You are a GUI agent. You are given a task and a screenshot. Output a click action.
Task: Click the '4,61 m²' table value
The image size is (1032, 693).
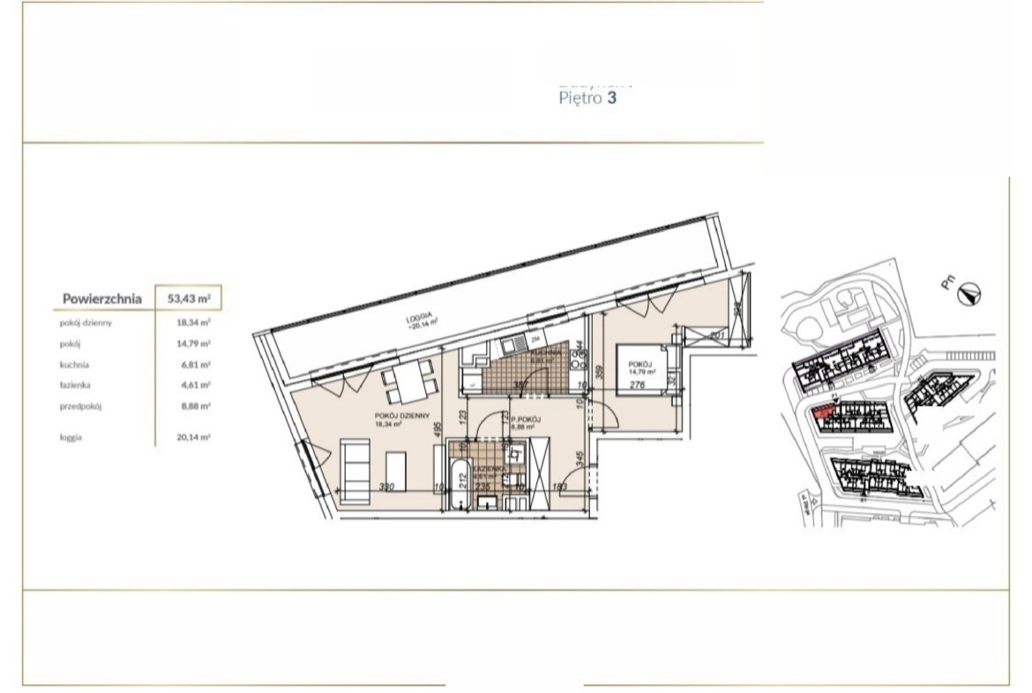tap(196, 385)
